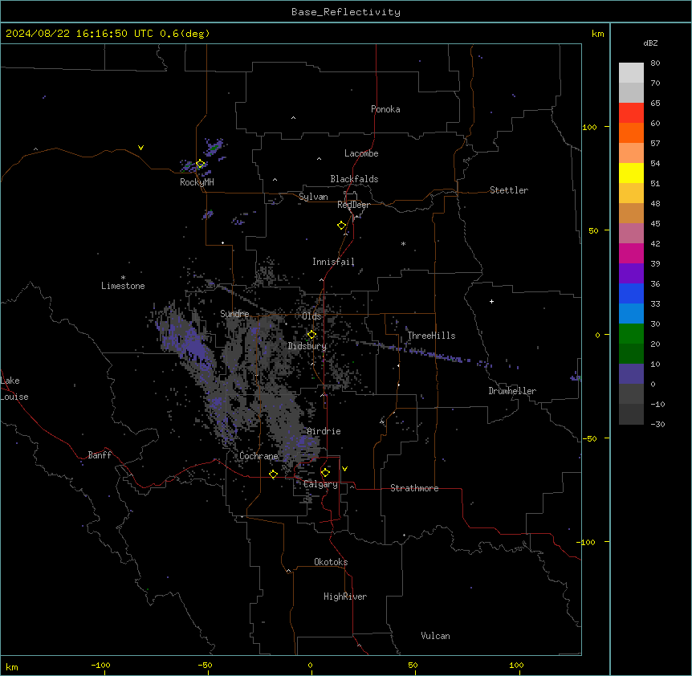Select the Okotoks town label
Image resolution: width=692 pixels, height=676 pixels.
(x=331, y=562)
